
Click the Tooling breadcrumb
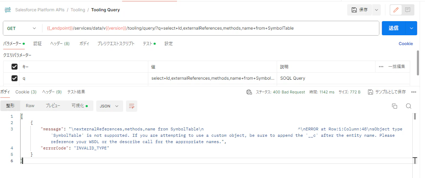click(x=78, y=10)
